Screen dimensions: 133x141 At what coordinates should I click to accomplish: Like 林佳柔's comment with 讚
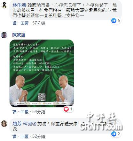tap(14, 23)
